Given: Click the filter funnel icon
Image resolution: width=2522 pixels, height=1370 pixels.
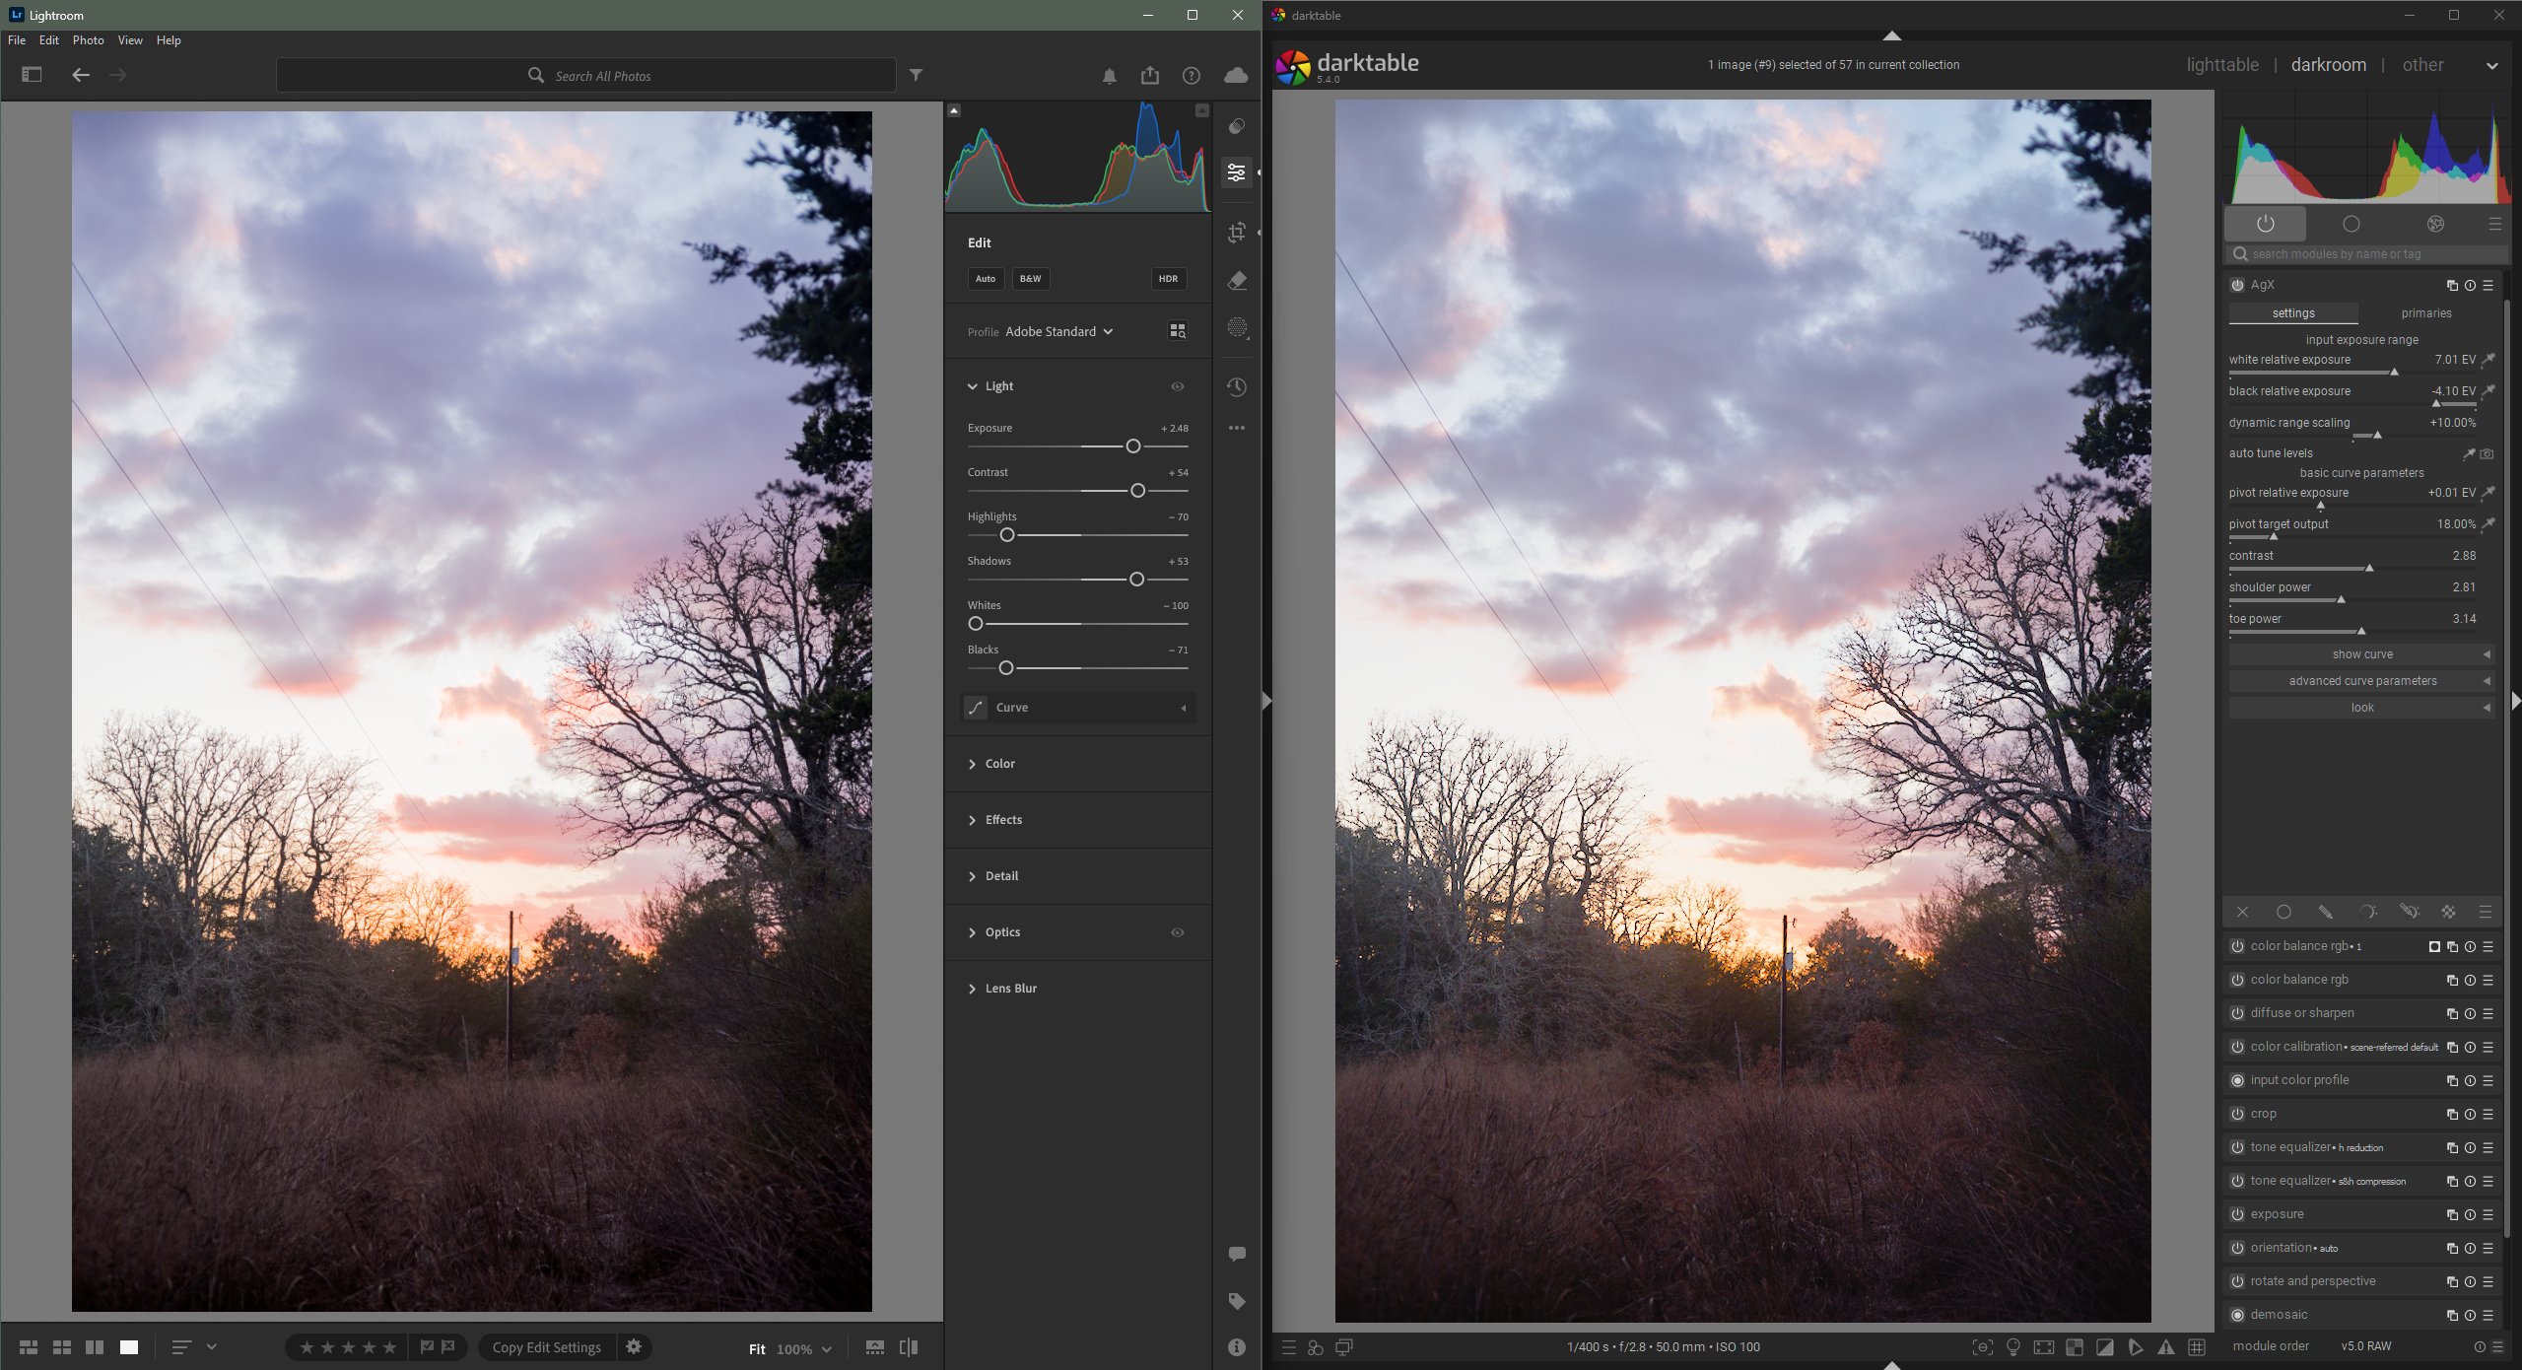Looking at the screenshot, I should 917,75.
